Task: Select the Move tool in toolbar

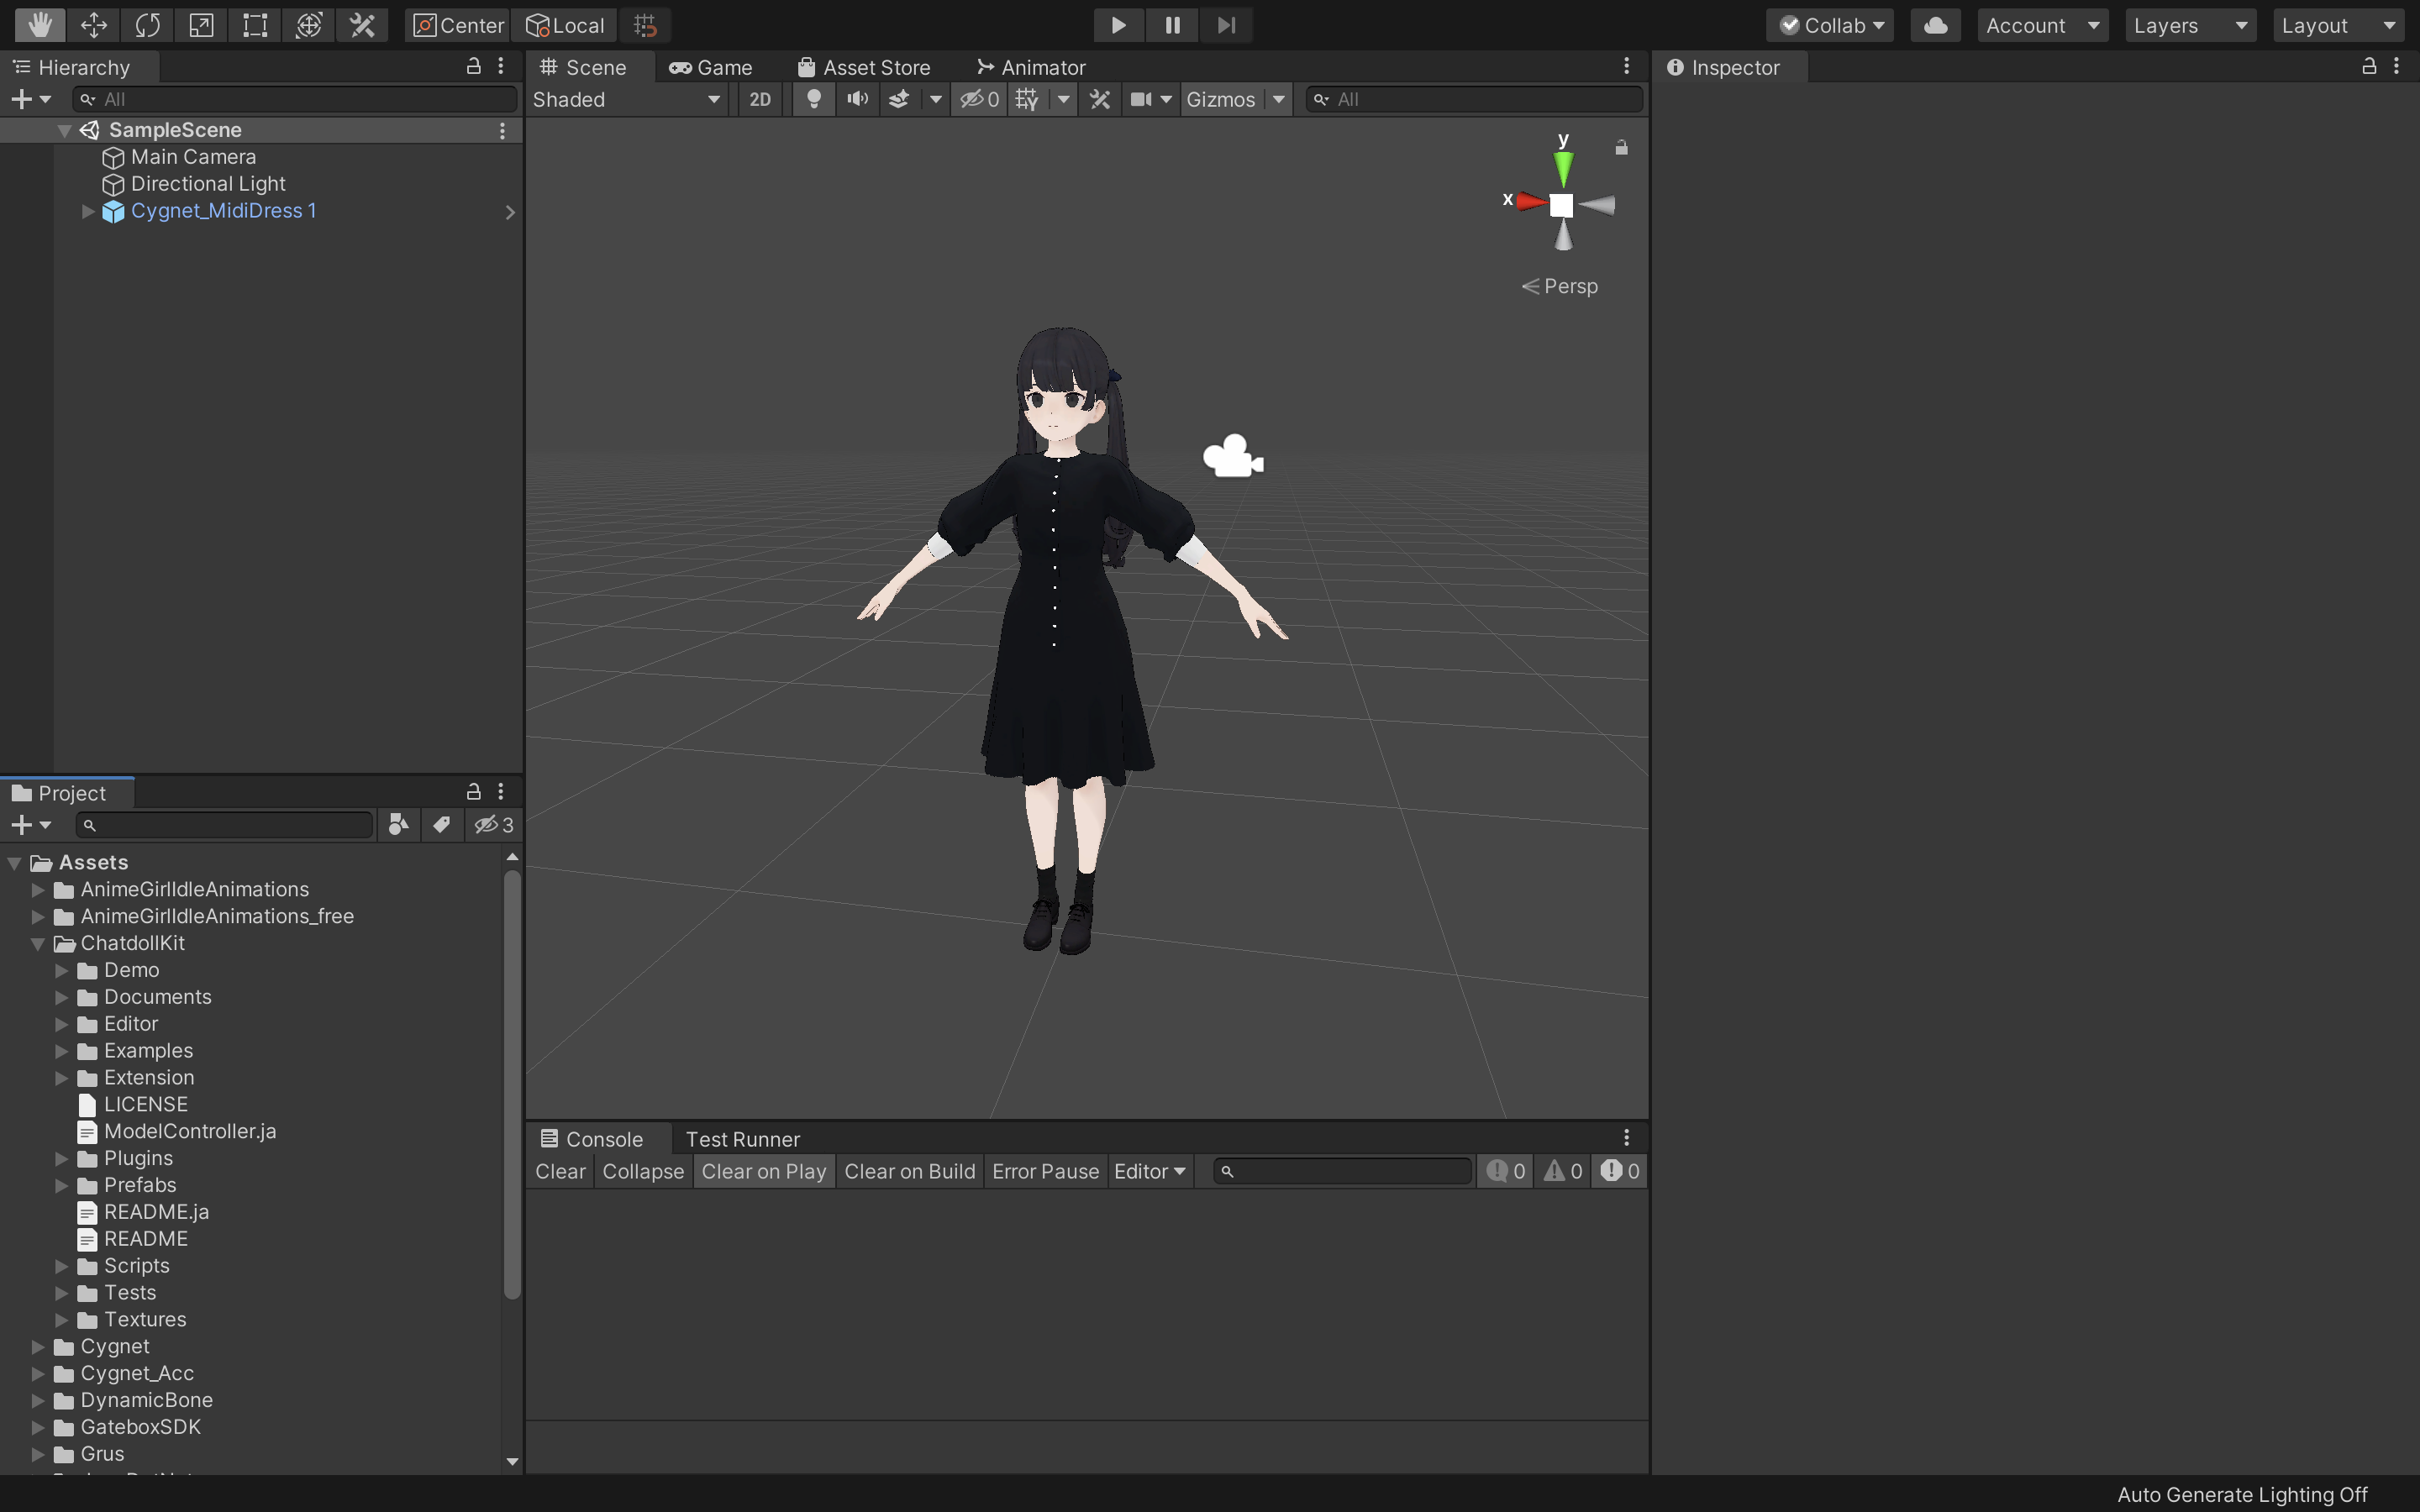Action: (93, 25)
